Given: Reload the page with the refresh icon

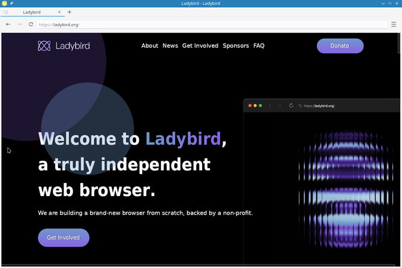Looking at the screenshot, I should pos(31,25).
